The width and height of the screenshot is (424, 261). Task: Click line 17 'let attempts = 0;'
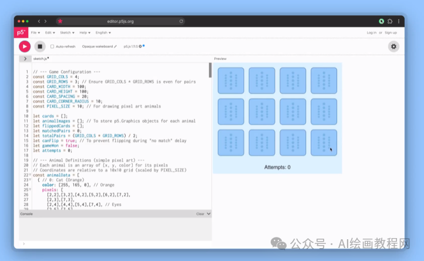52,150
